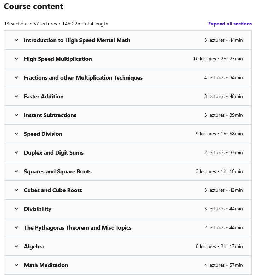
Task: Open the Math Meditation section heading
Action: [46, 265]
